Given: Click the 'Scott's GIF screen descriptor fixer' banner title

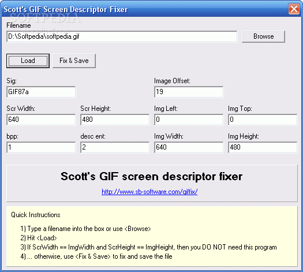Looking at the screenshot, I should coord(151,176).
